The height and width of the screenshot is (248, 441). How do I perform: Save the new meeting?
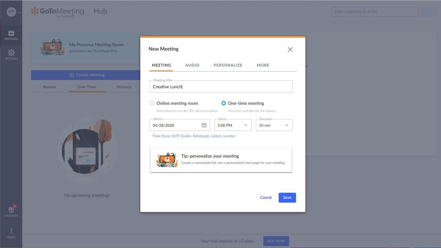click(x=287, y=197)
